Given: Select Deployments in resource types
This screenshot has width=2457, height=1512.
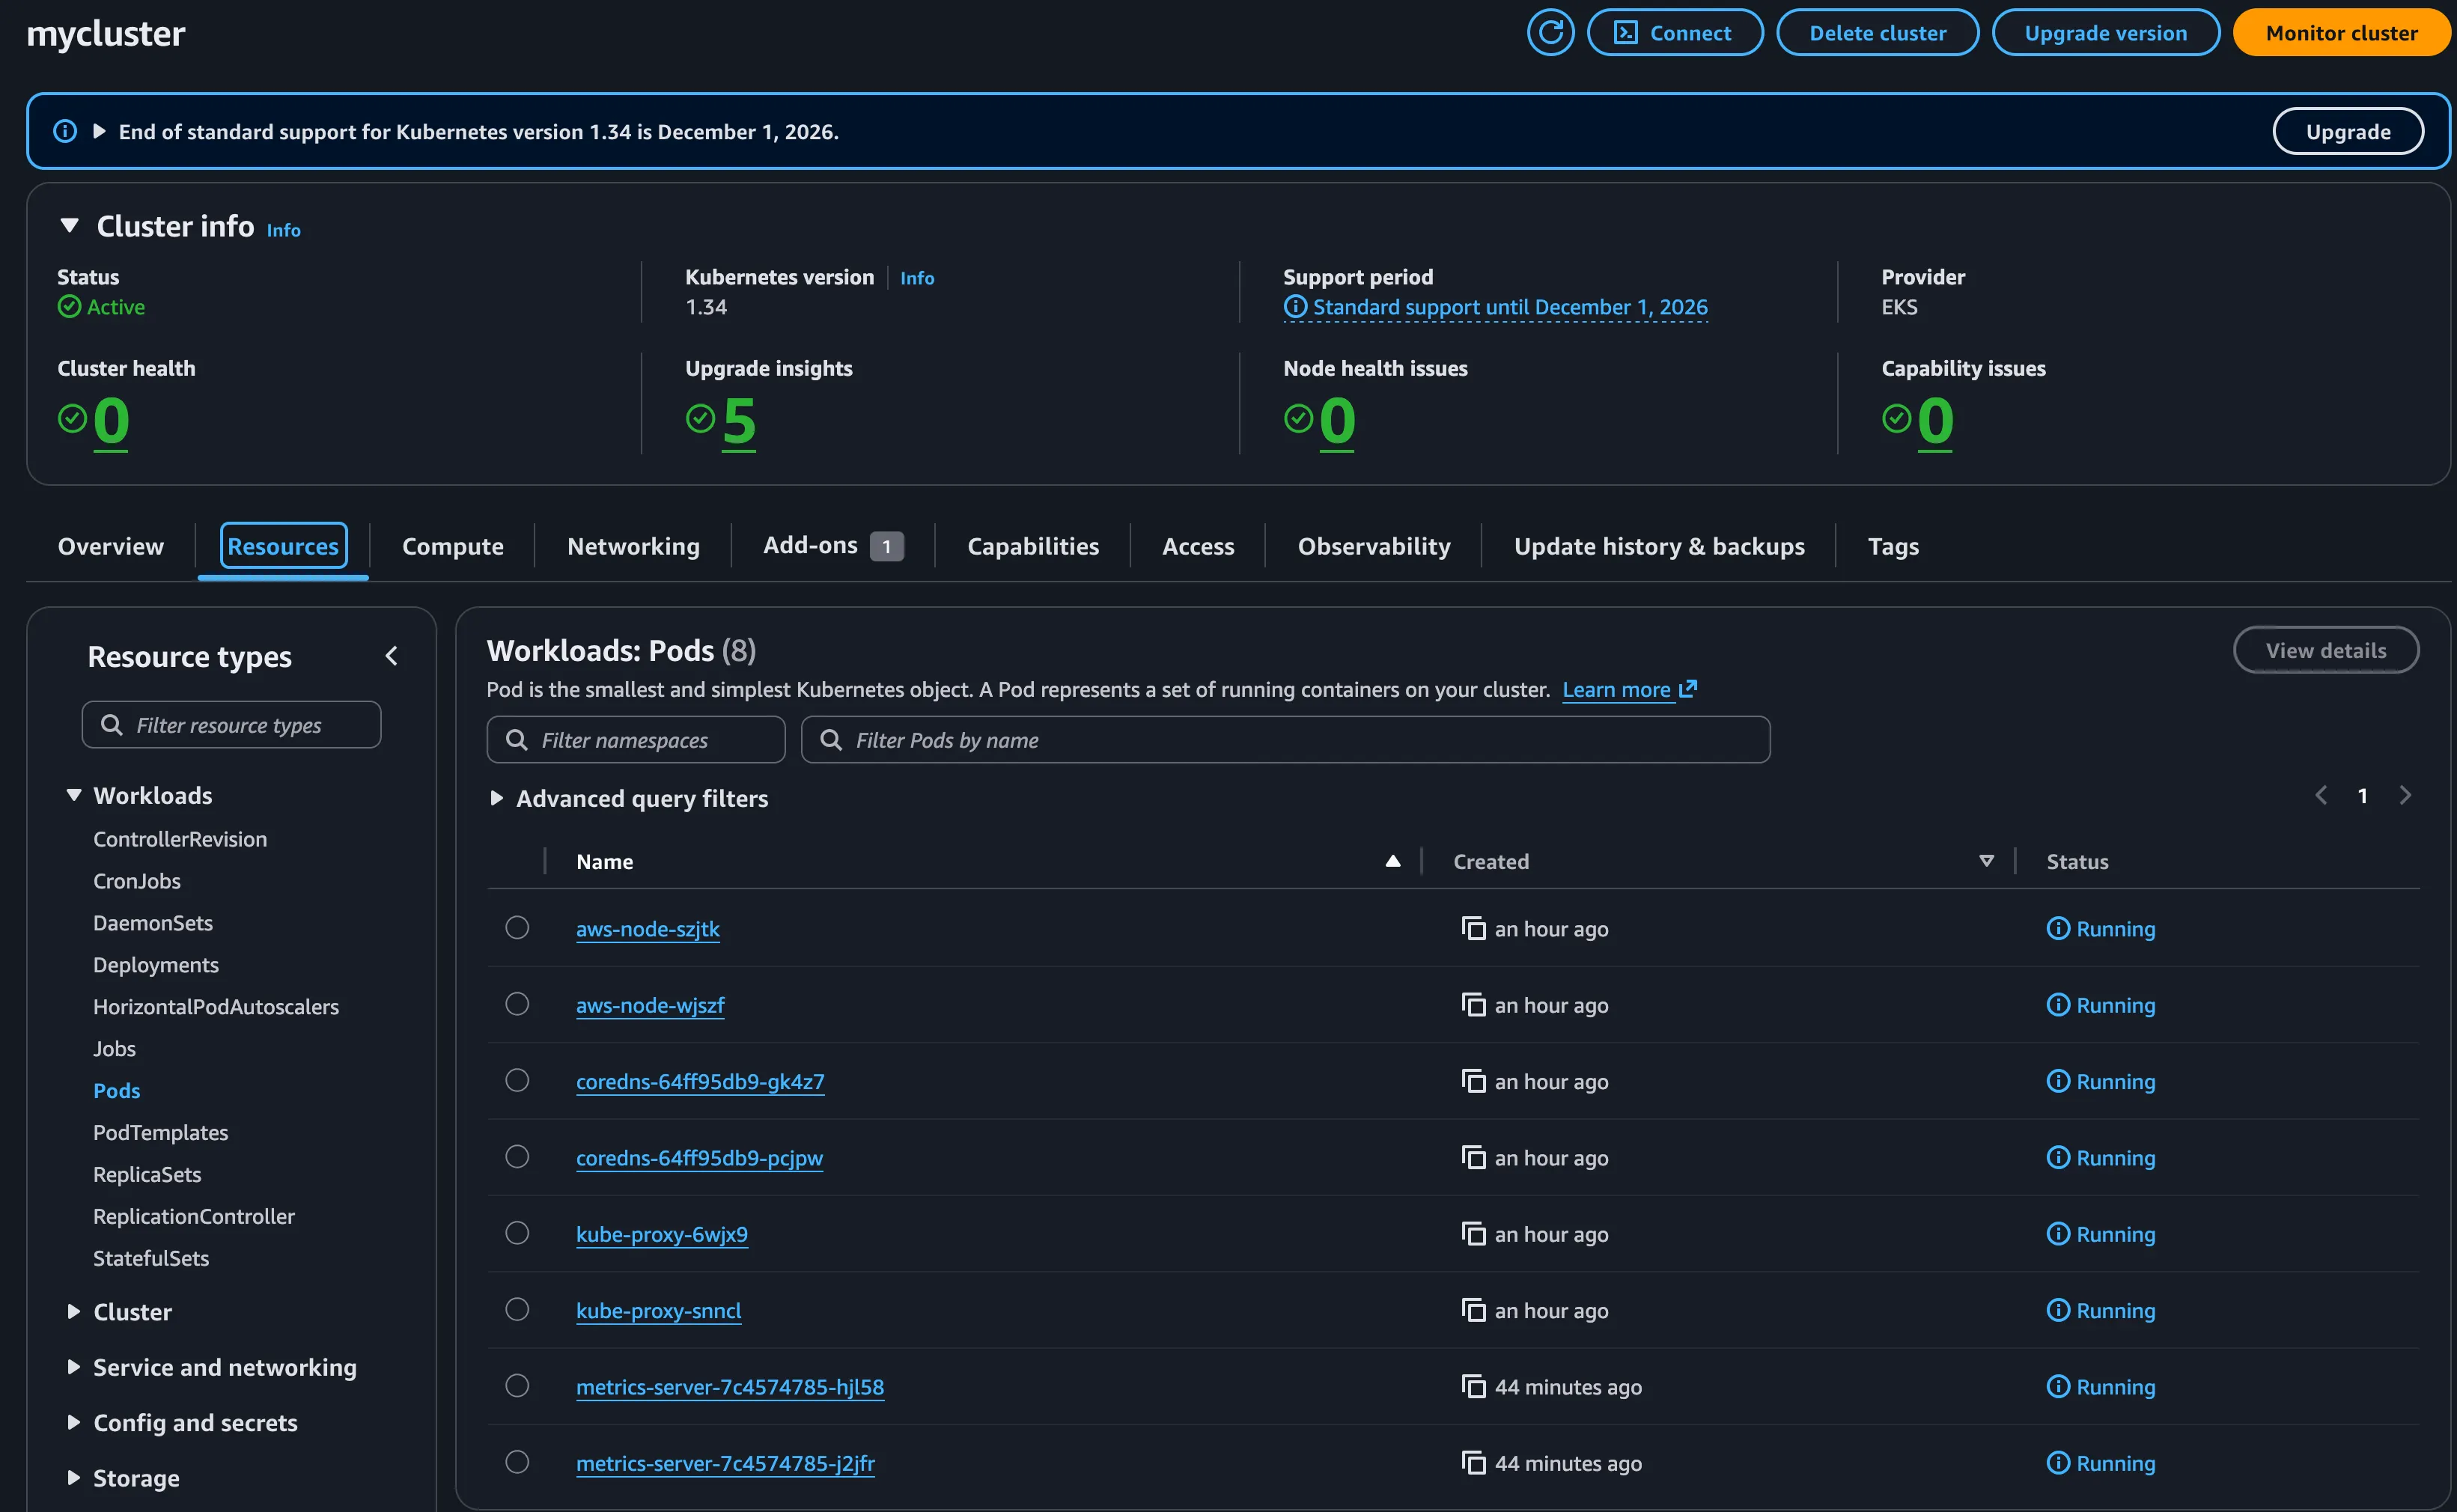Looking at the screenshot, I should click(x=156, y=964).
